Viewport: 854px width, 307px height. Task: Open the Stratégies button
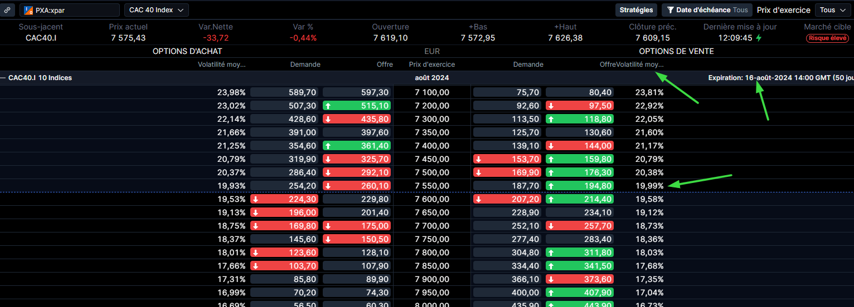(x=636, y=10)
